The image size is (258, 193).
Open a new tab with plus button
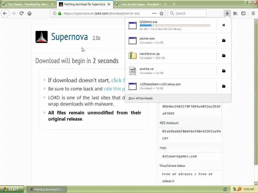174,4
